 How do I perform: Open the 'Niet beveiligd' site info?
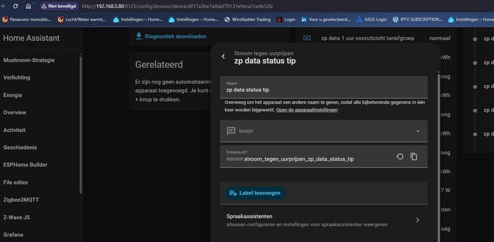click(59, 6)
